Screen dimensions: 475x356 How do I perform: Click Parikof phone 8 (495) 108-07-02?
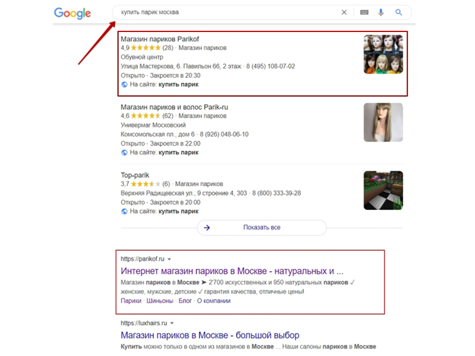pos(271,66)
